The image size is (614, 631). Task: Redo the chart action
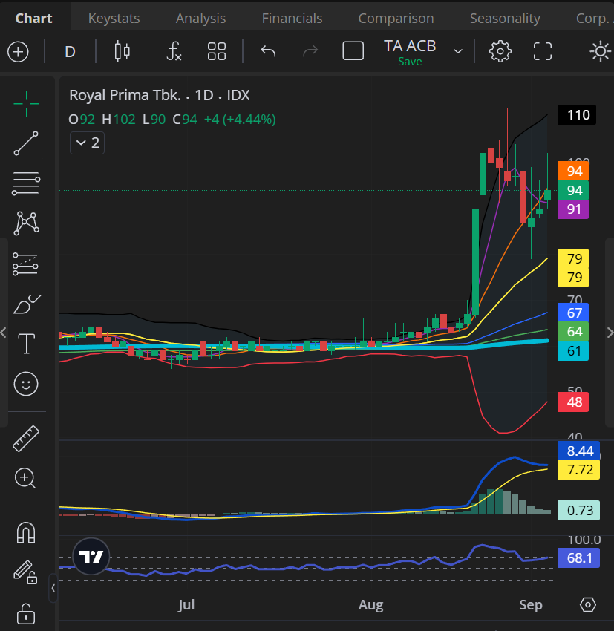310,51
